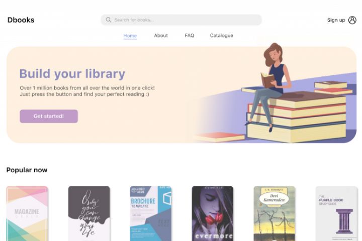Click the Build your library heading

[72, 74]
